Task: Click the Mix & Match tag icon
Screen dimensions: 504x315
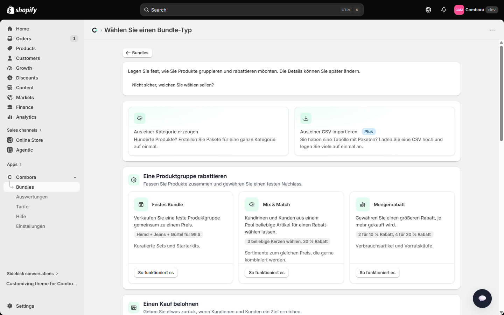Action: pyautogui.click(x=252, y=204)
